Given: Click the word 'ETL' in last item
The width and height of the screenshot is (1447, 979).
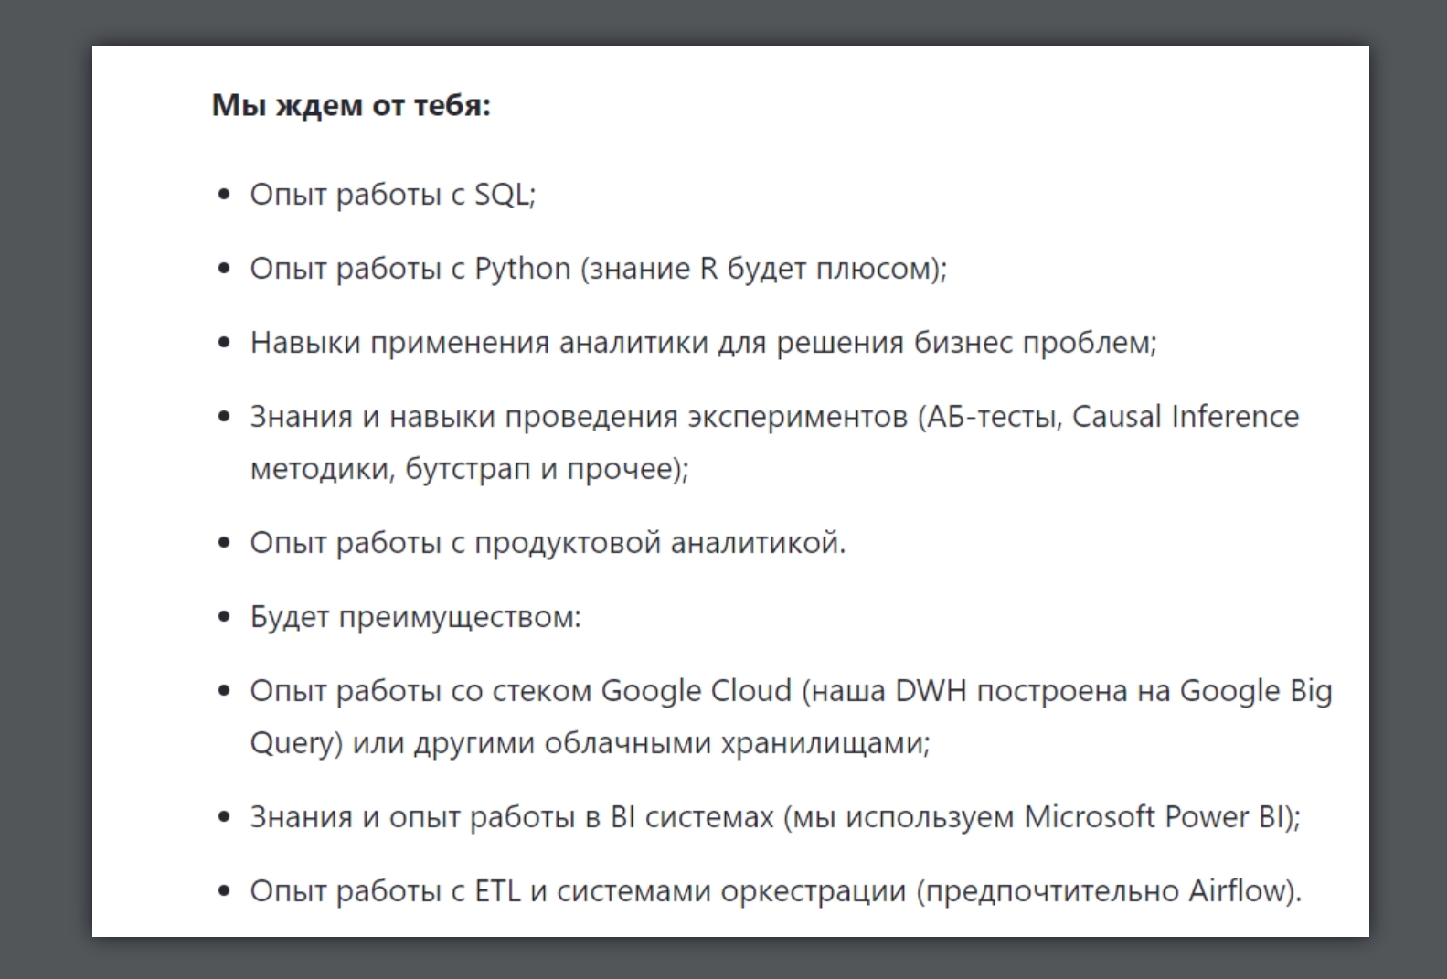Looking at the screenshot, I should point(497,891).
